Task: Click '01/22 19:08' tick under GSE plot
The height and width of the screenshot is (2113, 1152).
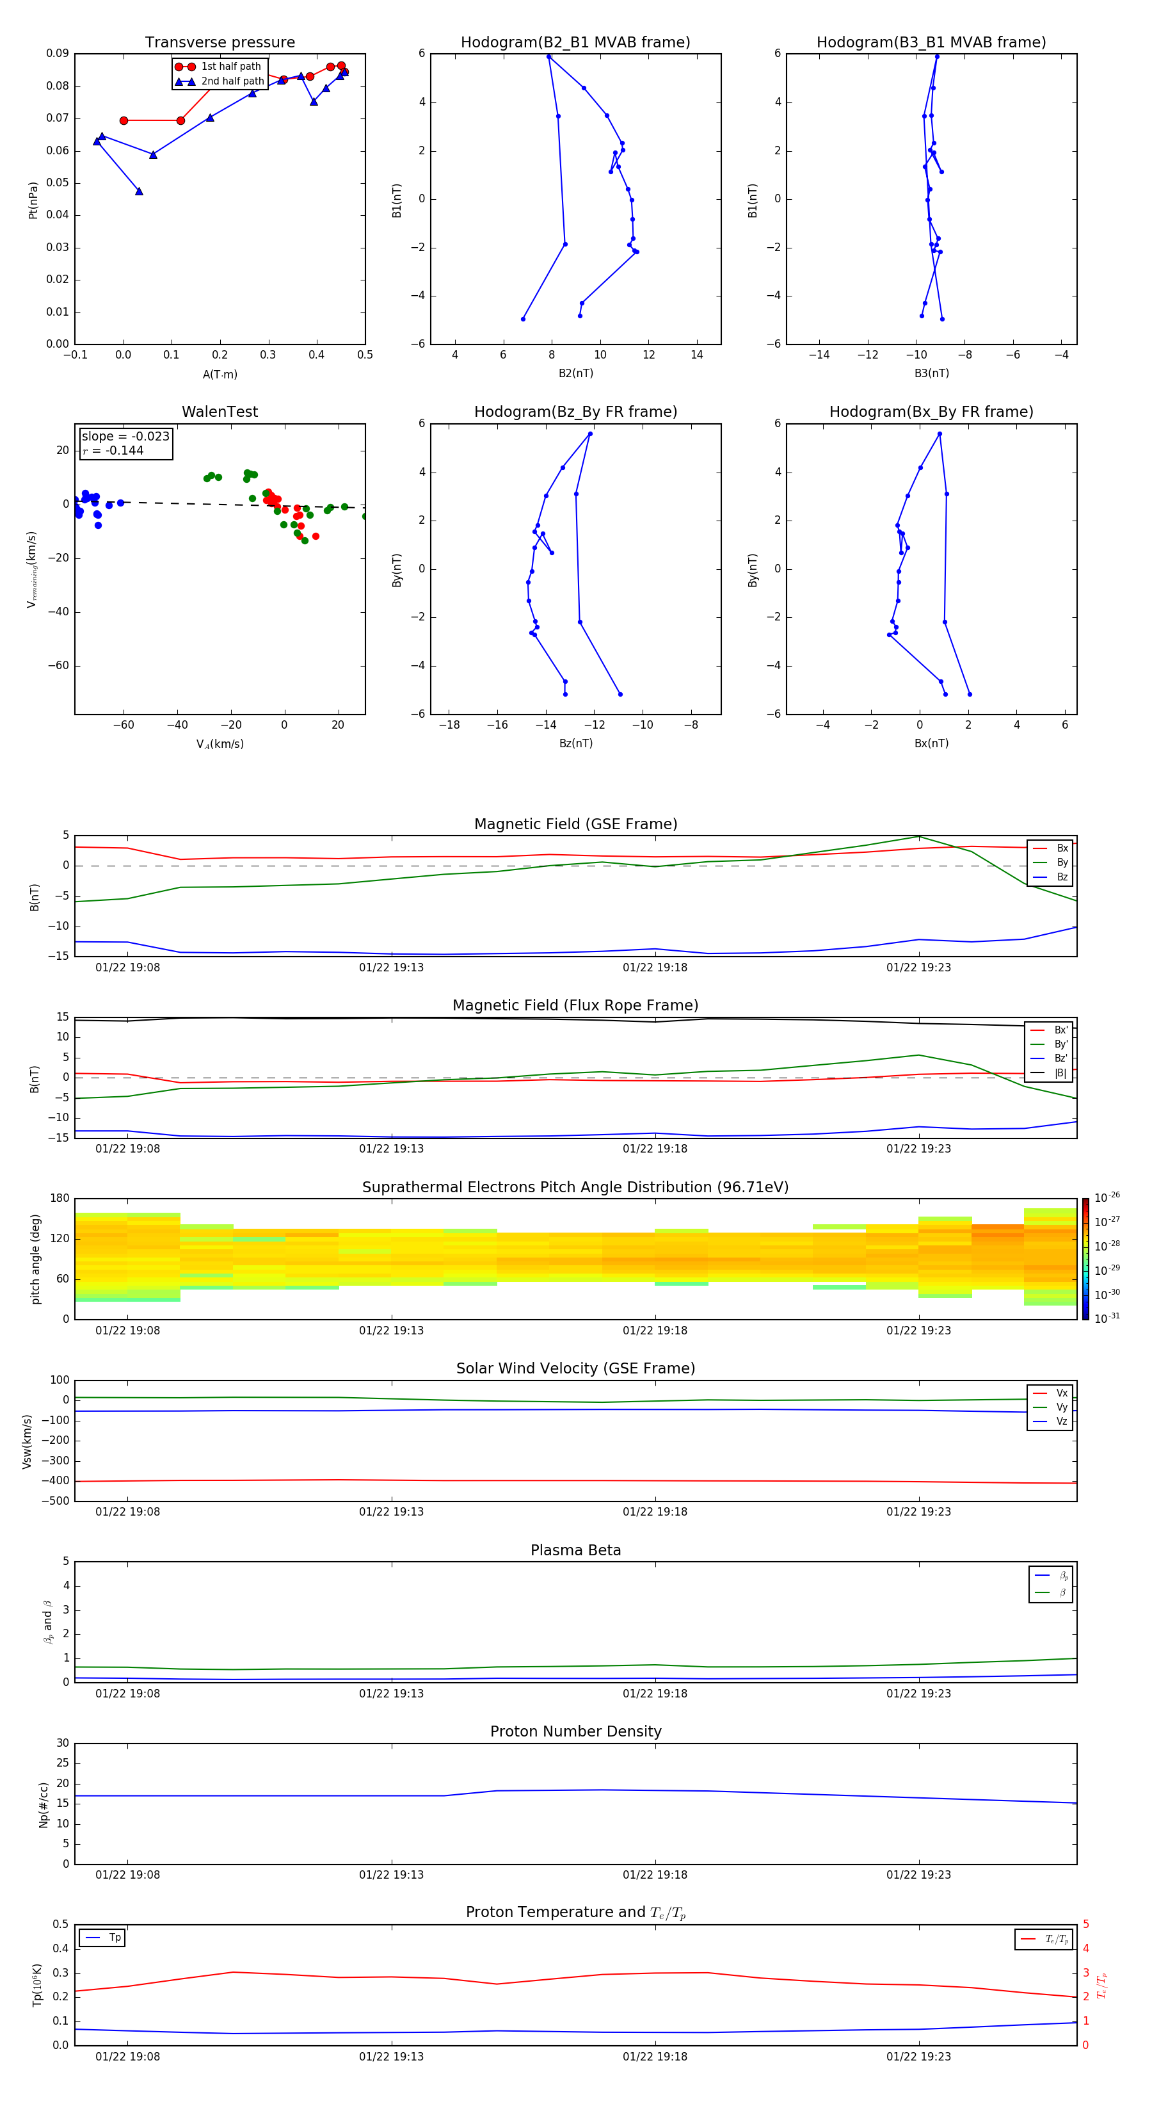Action: (128, 968)
